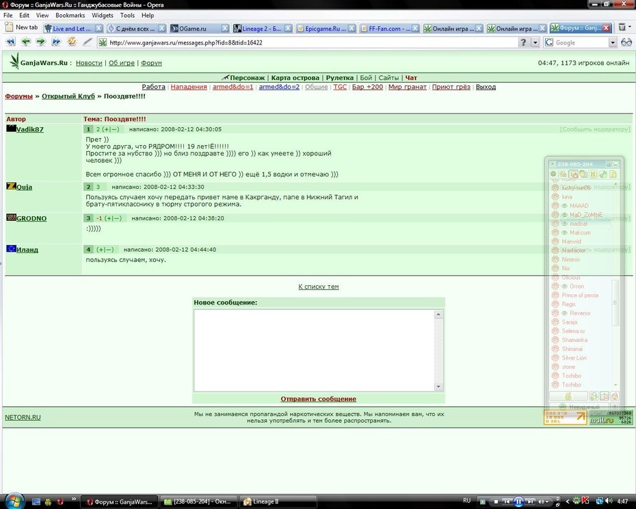Image resolution: width=636 pixels, height=509 pixels.
Task: Toggle plus vote on Vadik87's post
Action: [107, 129]
